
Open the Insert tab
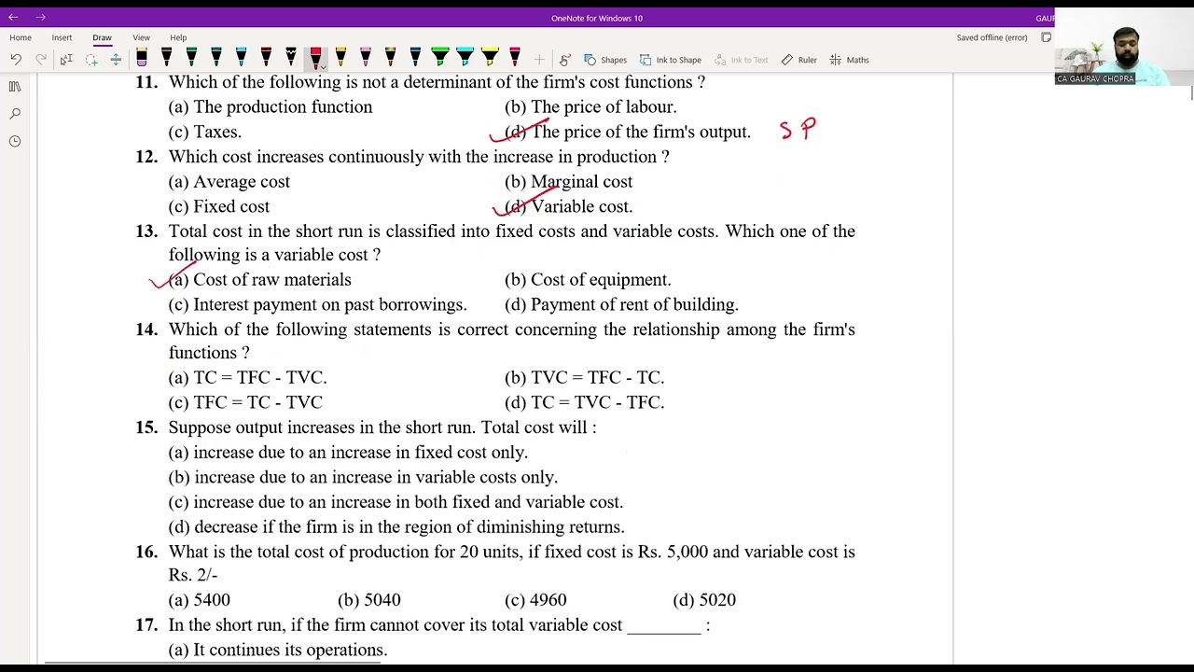62,37
